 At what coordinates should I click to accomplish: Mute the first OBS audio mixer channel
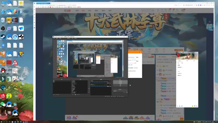(x=109, y=83)
